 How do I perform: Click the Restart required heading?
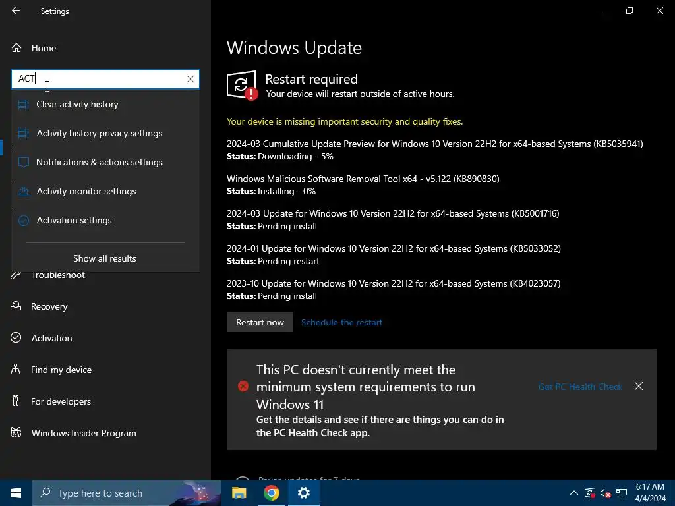(x=311, y=79)
